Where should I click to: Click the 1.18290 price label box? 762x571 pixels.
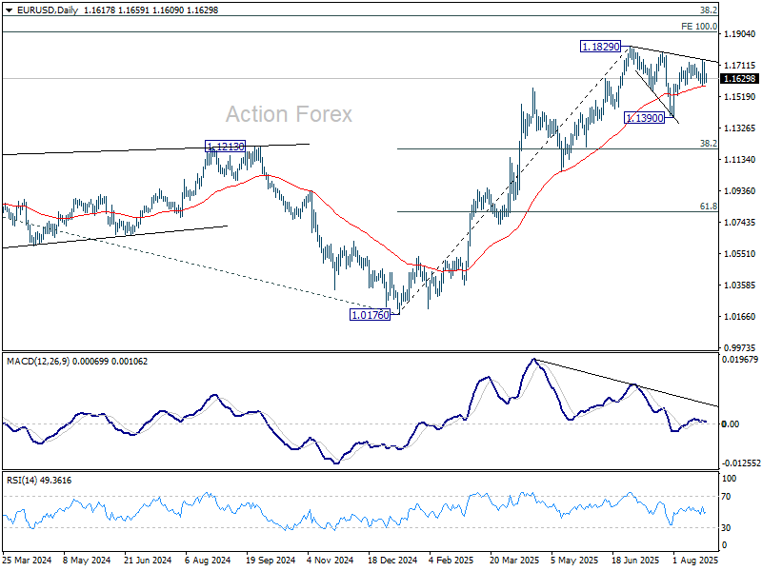point(601,47)
